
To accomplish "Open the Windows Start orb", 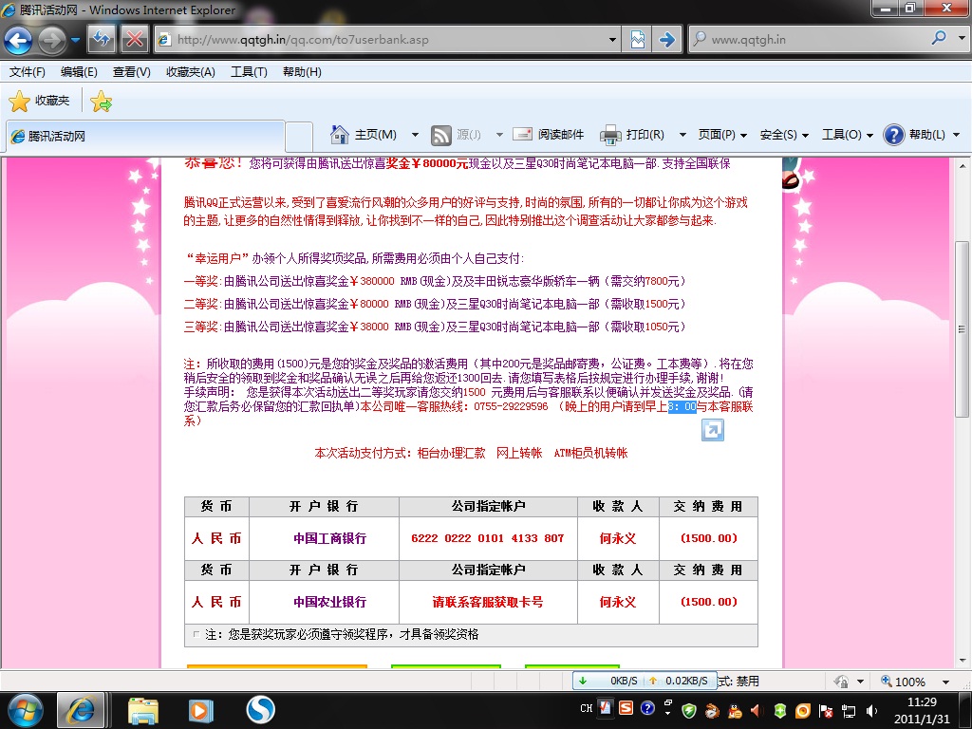I will click(x=26, y=710).
